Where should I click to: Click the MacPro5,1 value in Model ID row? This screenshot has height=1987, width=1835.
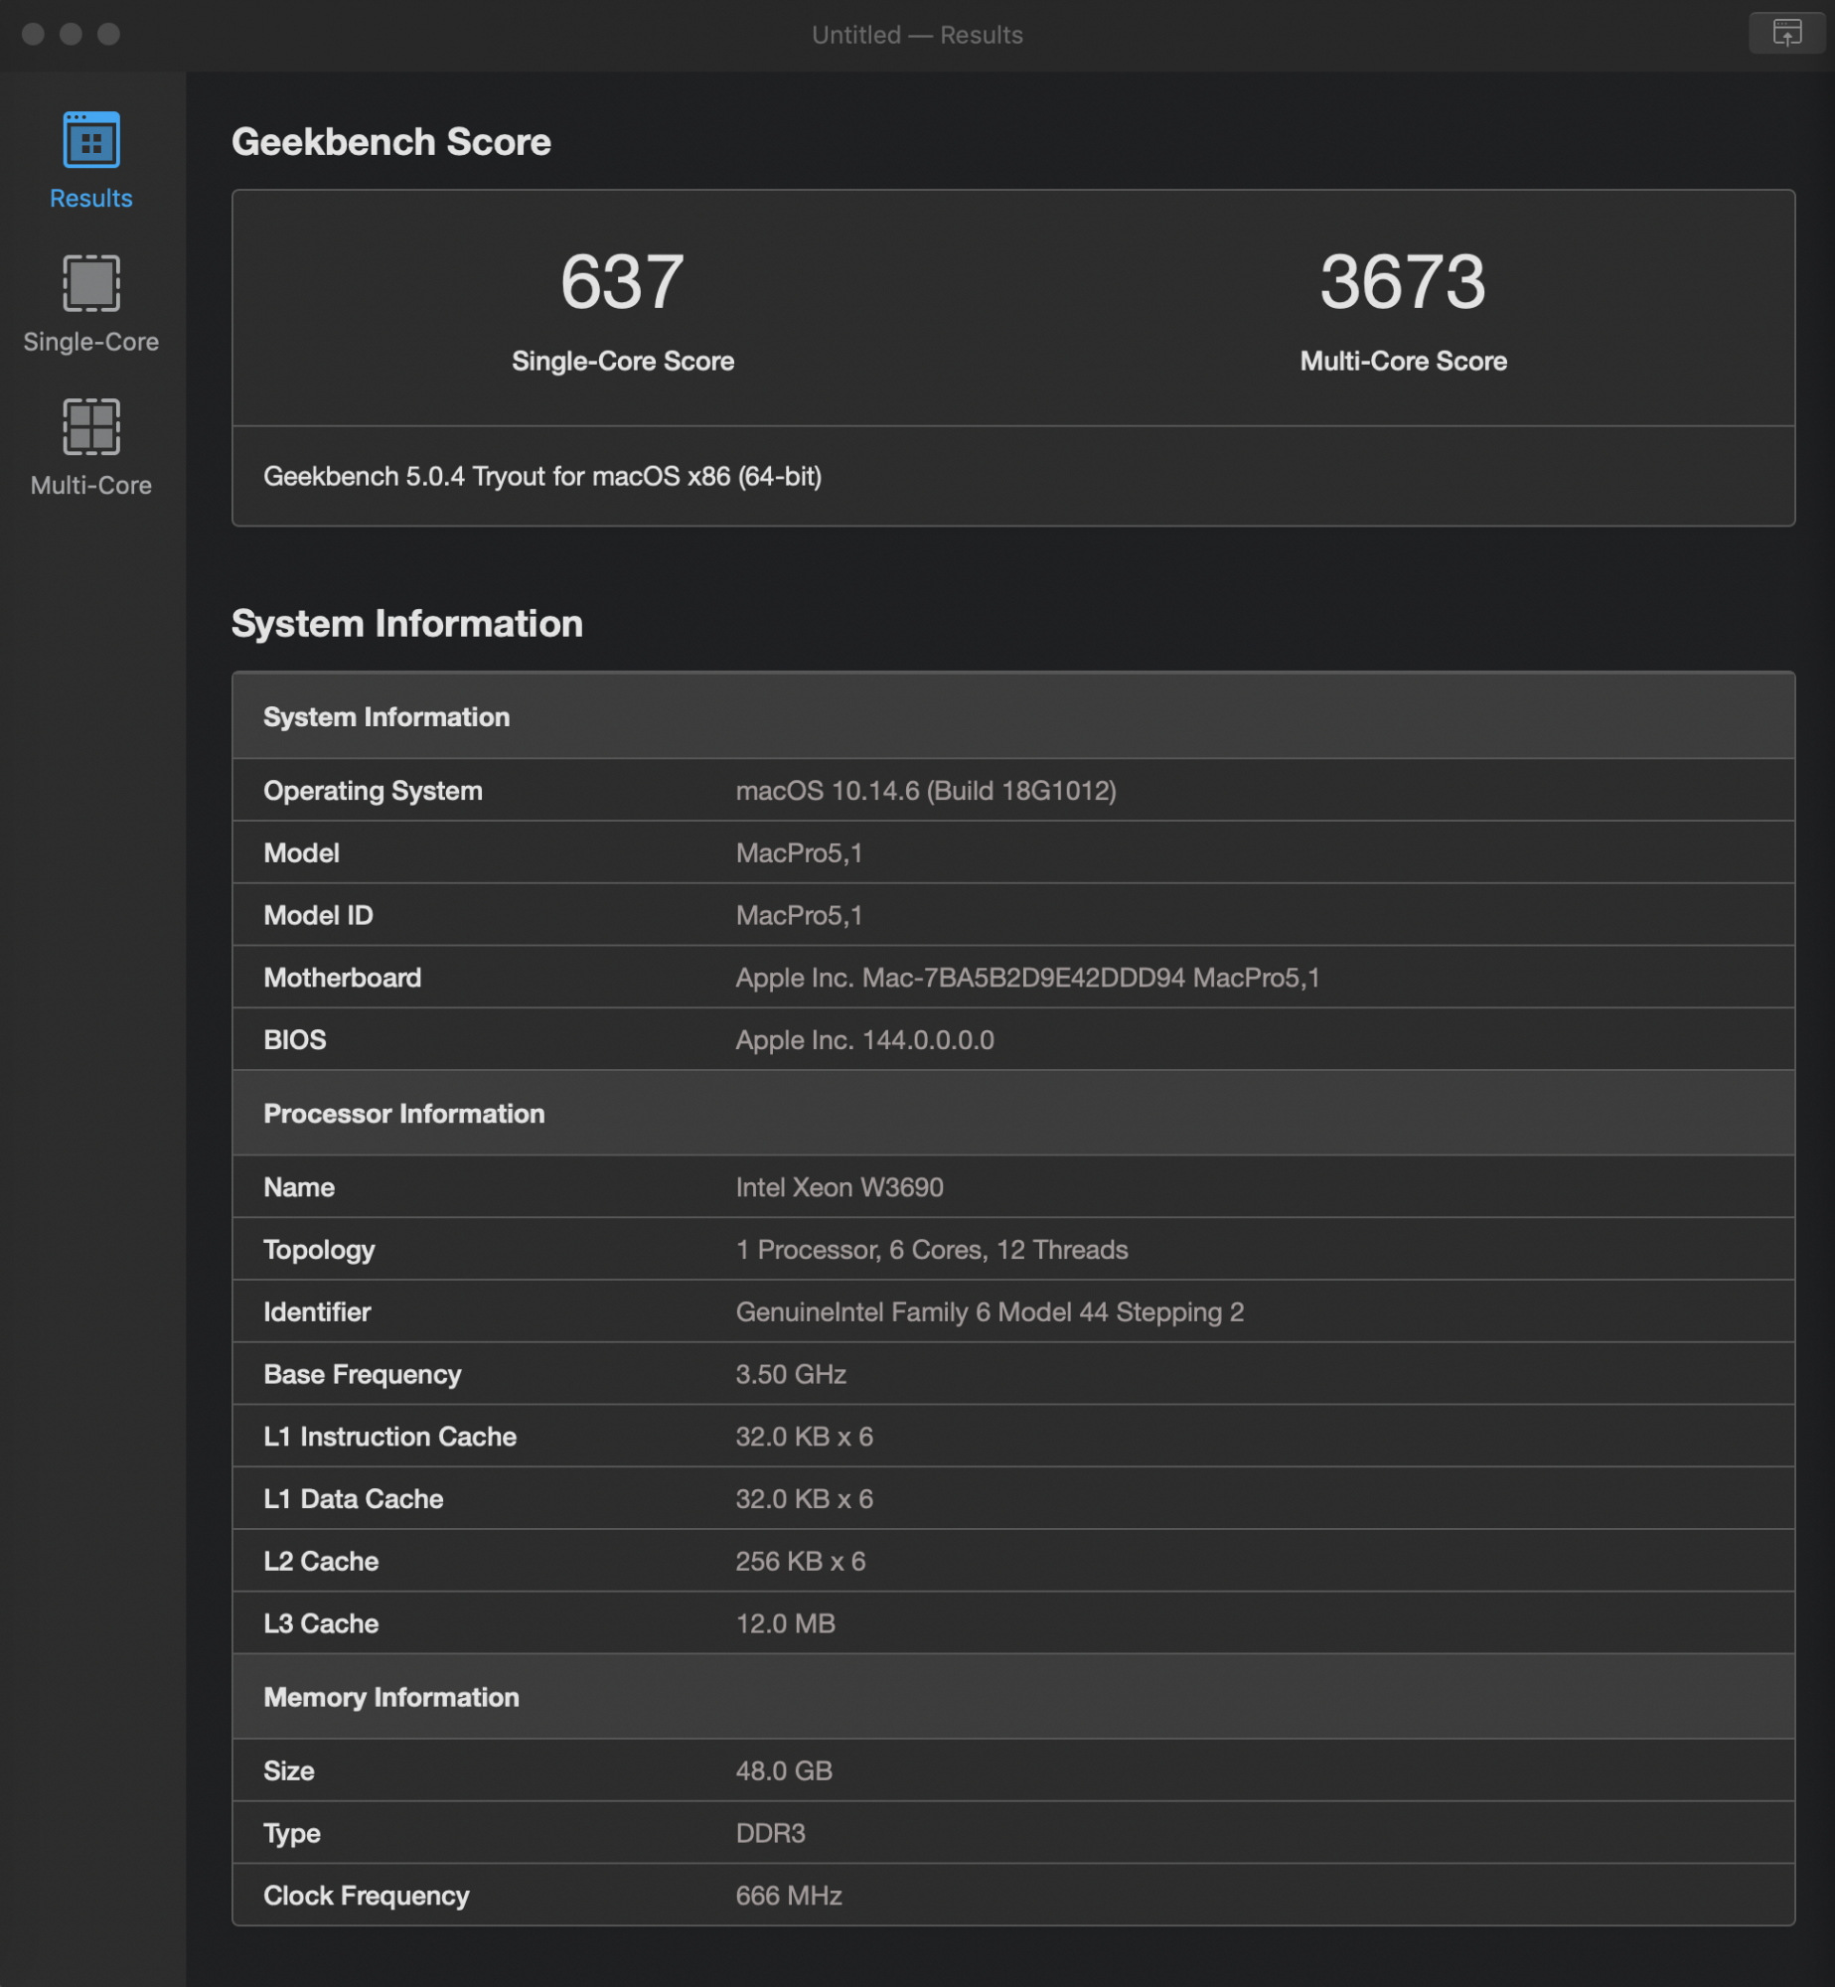click(800, 916)
